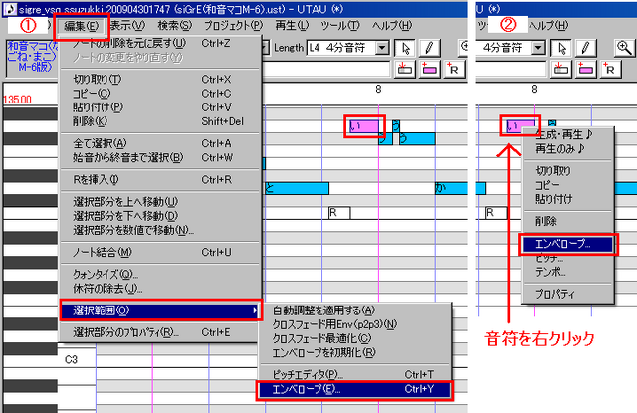Choose クロスフェード最適化(C)
This screenshot has height=413, width=637.
pyautogui.click(x=354, y=338)
